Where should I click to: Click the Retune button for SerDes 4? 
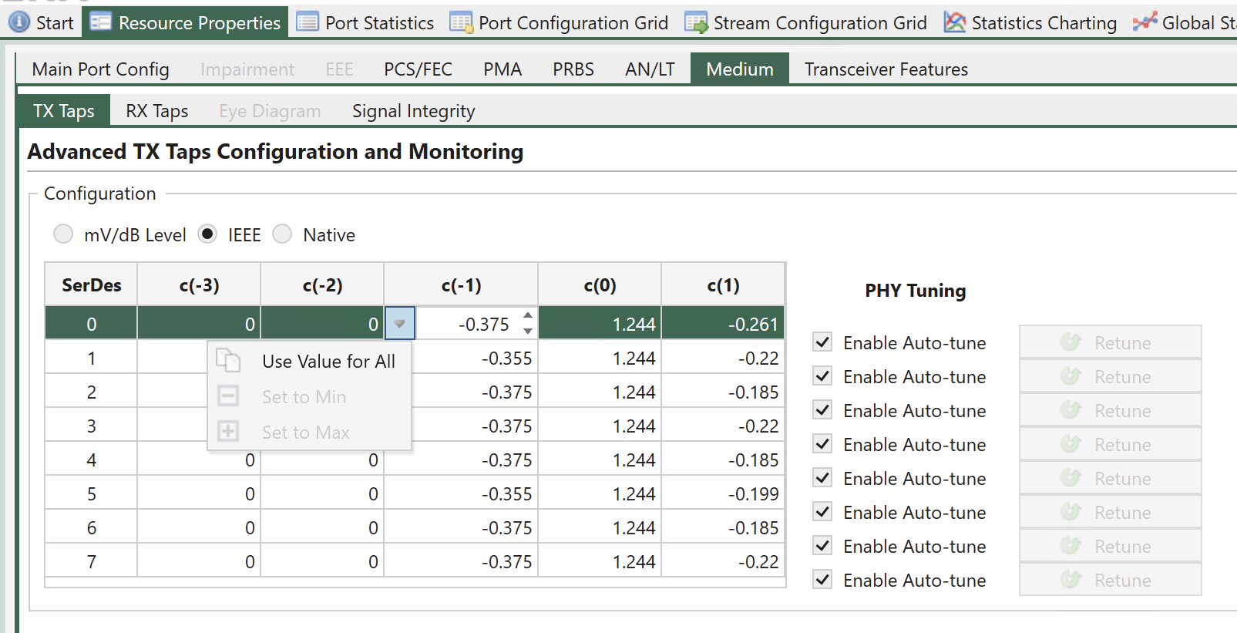pos(1110,478)
